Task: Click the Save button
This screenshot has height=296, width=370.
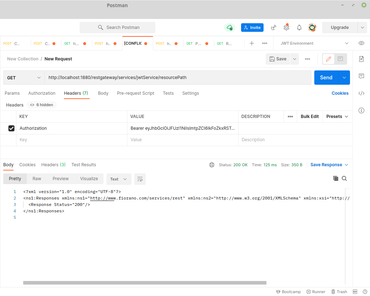Action: (278, 59)
